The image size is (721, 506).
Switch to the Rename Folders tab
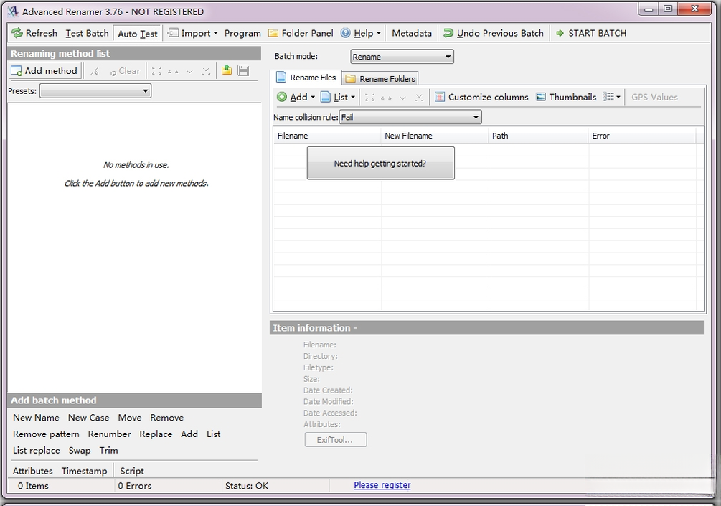381,79
